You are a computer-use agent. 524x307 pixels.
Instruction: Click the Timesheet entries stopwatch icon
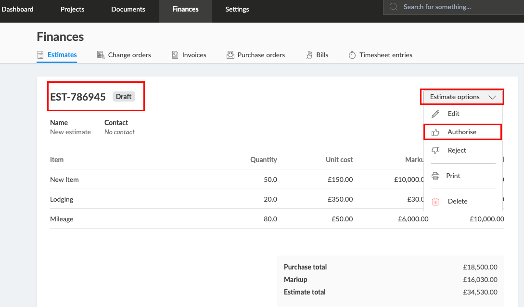coord(352,55)
